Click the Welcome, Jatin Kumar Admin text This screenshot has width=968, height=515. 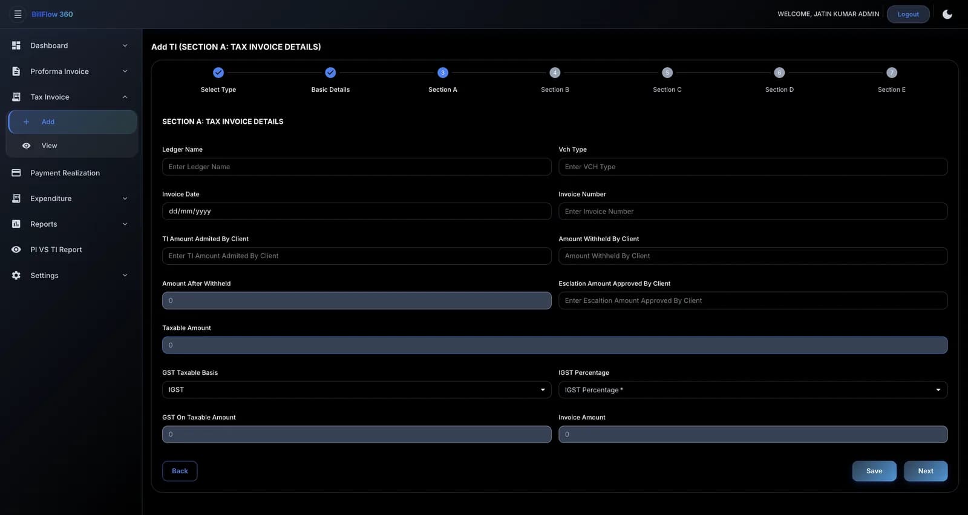point(828,14)
